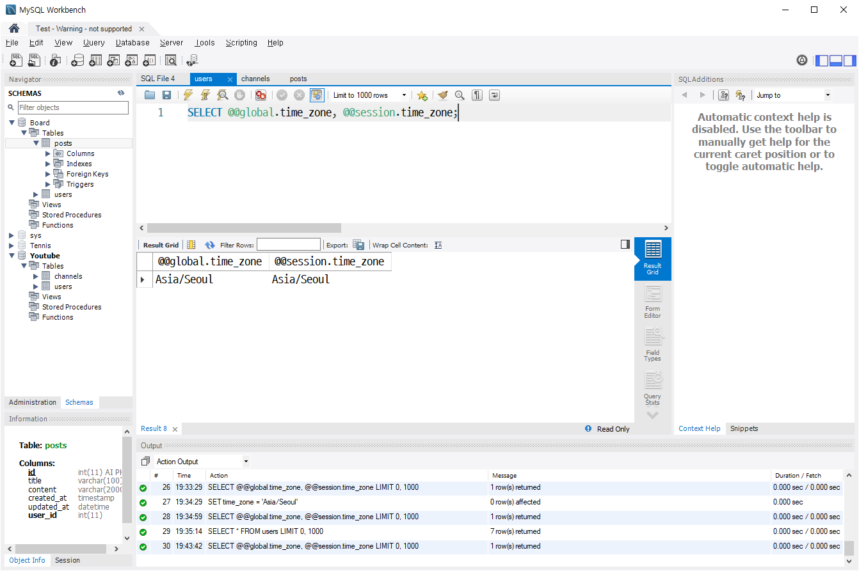This screenshot has width=859, height=571.
Task: Refresh schemas list icon
Action: pos(121,93)
